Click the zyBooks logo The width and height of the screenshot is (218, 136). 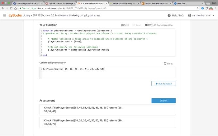15,16
